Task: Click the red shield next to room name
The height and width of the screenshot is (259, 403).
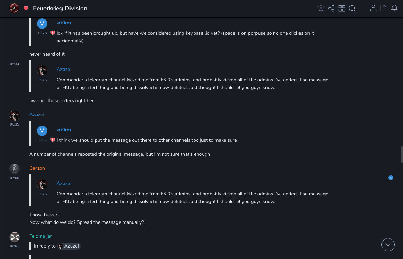Action: coord(26,8)
